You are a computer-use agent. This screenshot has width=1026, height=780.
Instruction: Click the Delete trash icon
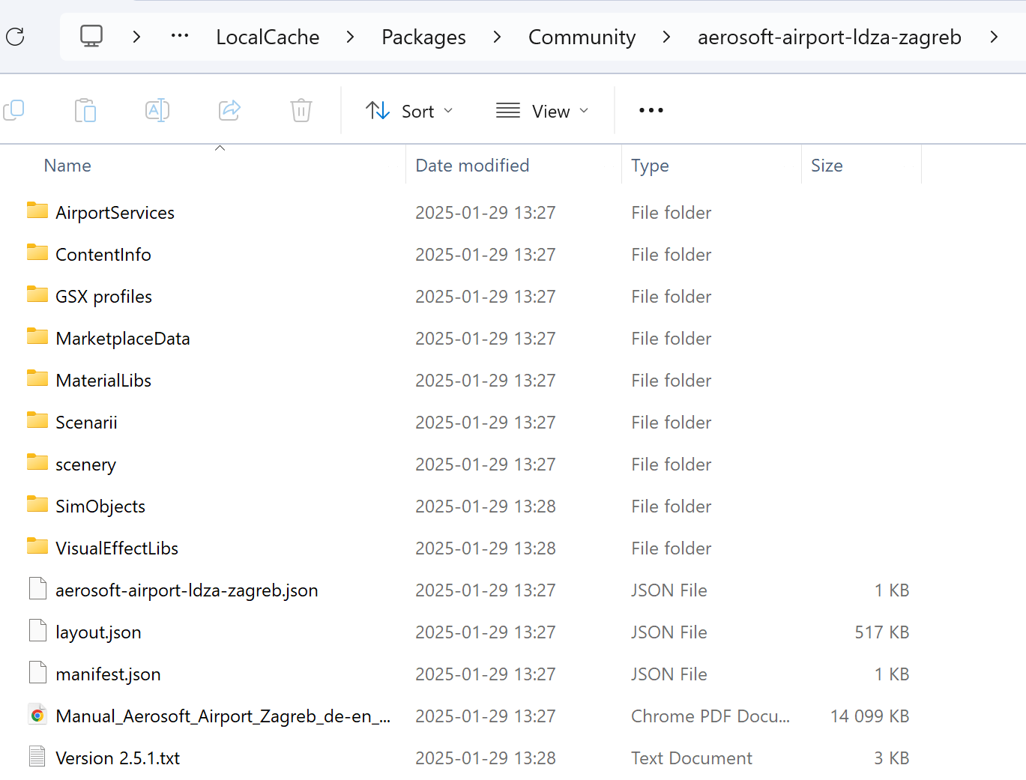pos(301,110)
